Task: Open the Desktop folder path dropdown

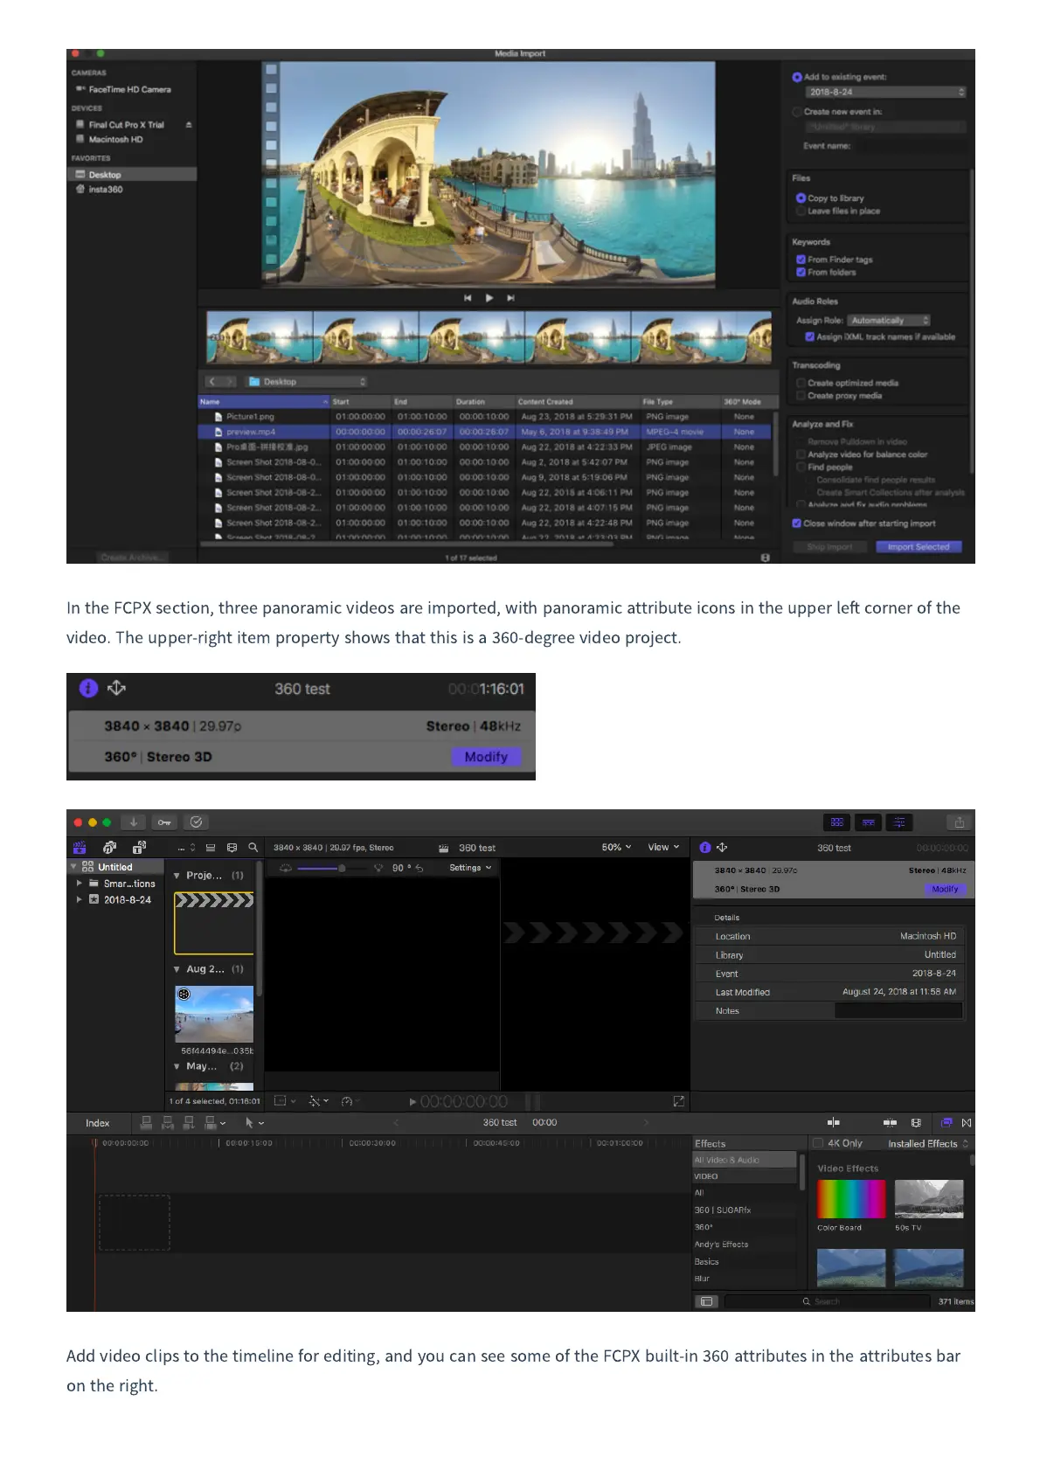Action: click(307, 382)
